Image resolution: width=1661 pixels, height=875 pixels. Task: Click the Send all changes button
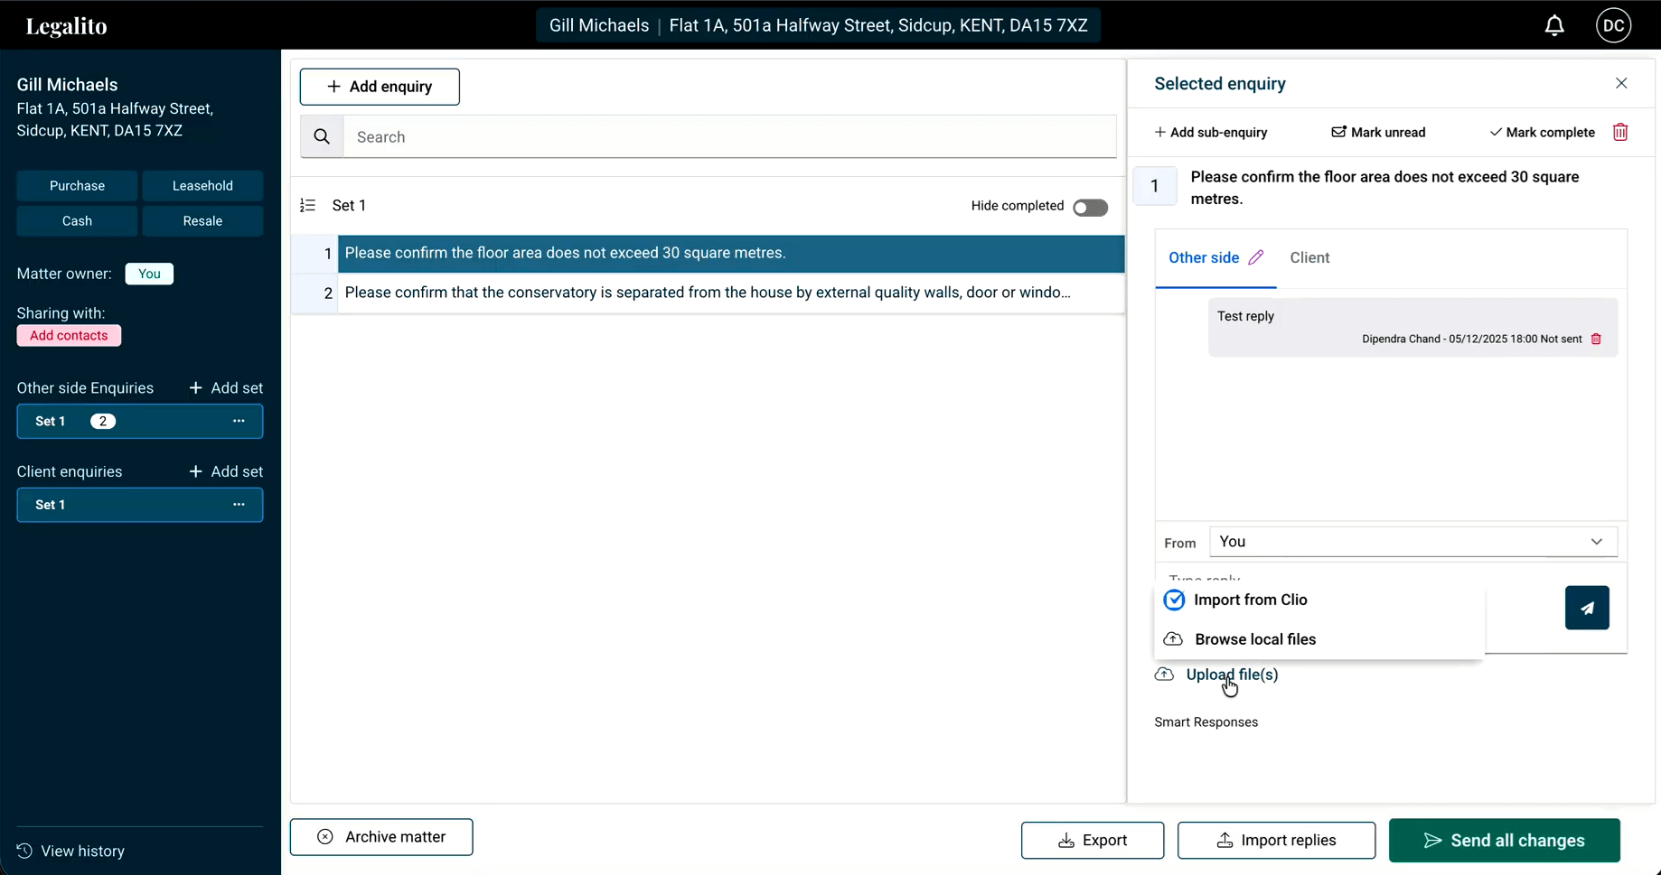pyautogui.click(x=1504, y=841)
